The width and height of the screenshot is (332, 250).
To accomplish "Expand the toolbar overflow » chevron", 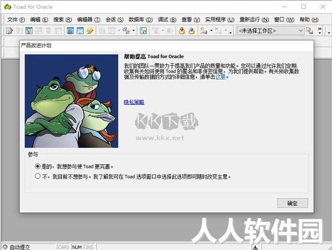I will coord(320,30).
